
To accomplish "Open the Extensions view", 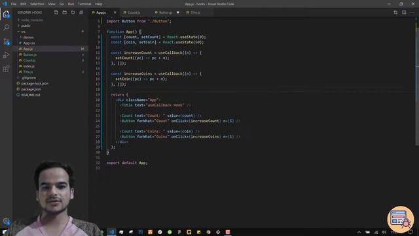I will (6, 68).
